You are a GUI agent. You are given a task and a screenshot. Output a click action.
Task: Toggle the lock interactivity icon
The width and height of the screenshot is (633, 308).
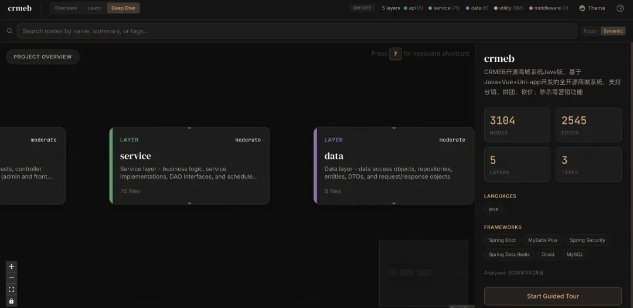(11, 301)
